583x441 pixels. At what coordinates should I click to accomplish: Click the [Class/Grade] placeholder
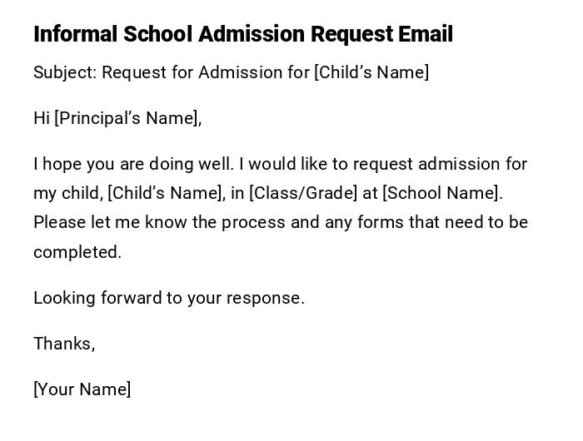pos(303,193)
